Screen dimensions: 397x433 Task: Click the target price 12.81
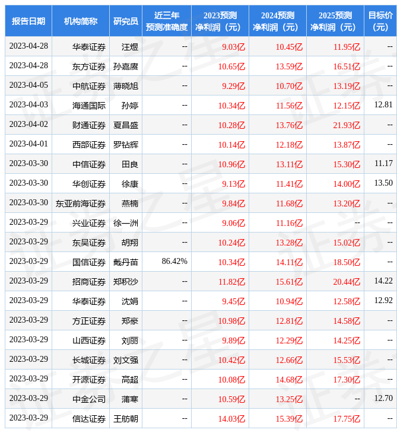coord(383,104)
